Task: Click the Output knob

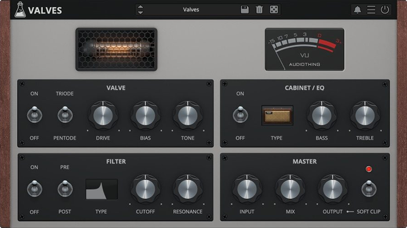Action: tap(333, 189)
